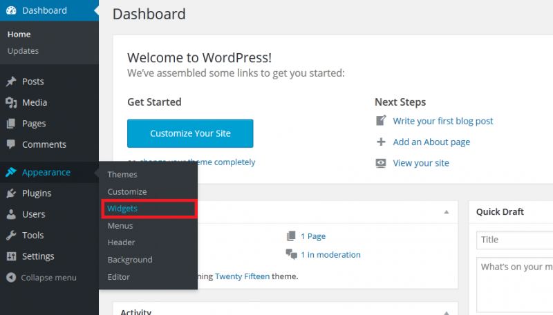This screenshot has width=553, height=315.
Task: Select Home submenu item
Action: (19, 34)
